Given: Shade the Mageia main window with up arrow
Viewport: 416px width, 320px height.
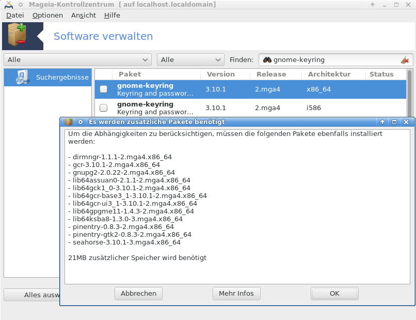Looking at the screenshot, I should click(x=373, y=5).
